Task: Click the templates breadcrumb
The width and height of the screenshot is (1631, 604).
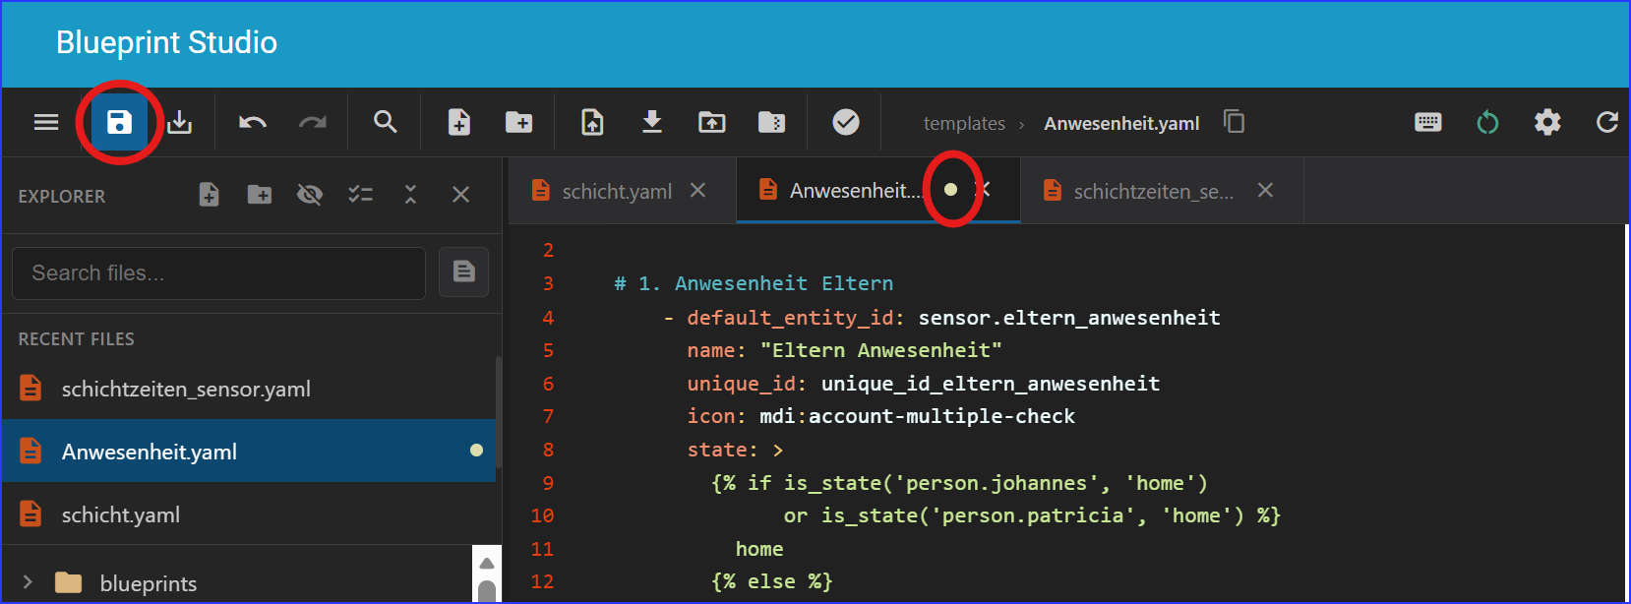Action: pos(964,123)
